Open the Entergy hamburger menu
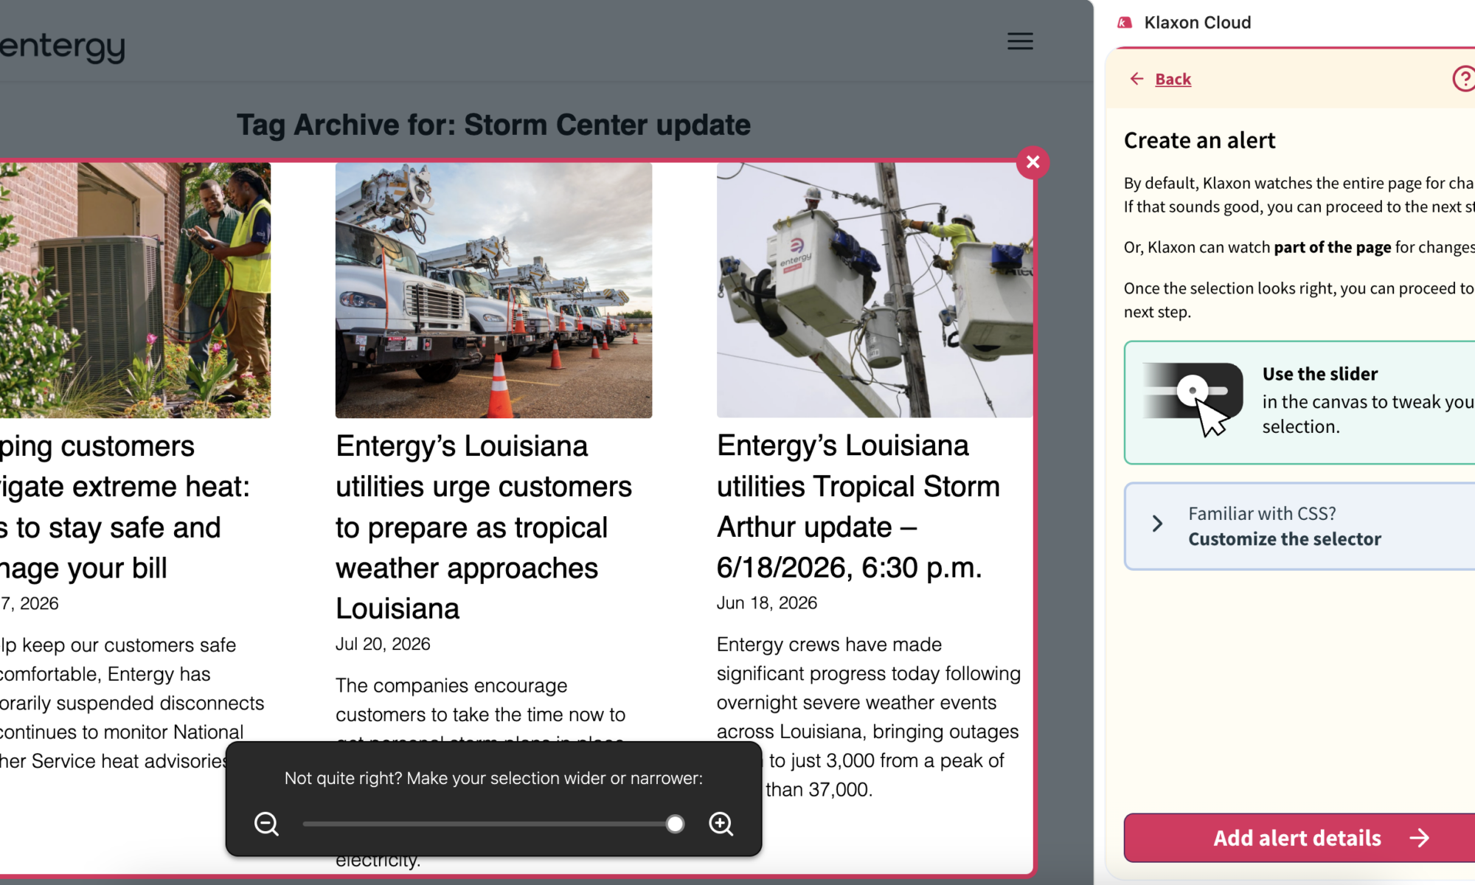The height and width of the screenshot is (885, 1475). pyautogui.click(x=1020, y=41)
